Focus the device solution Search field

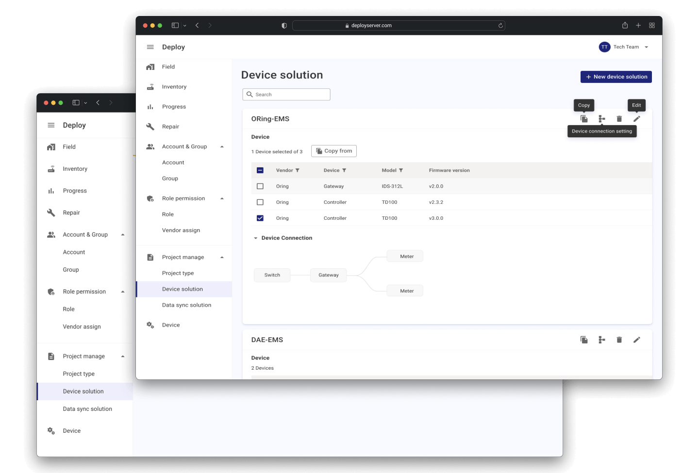coord(286,95)
